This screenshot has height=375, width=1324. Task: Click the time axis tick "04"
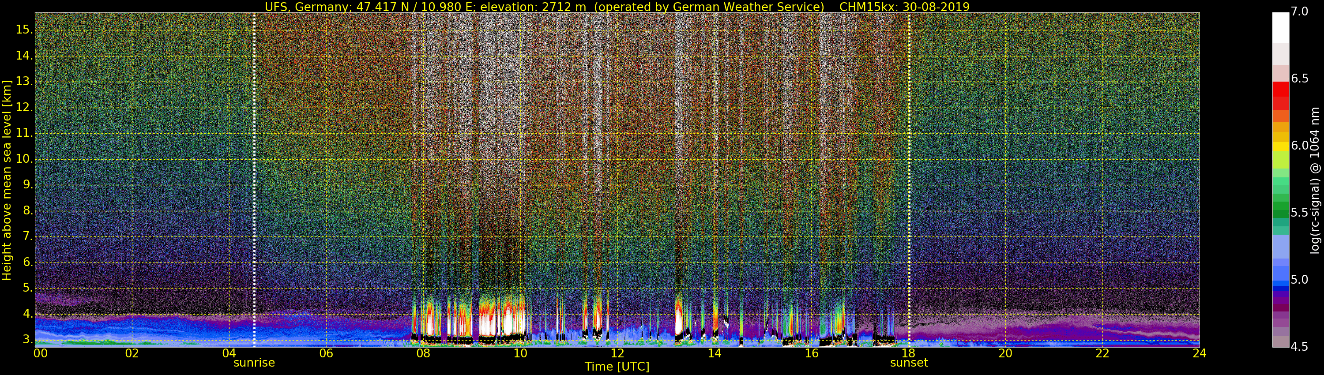click(x=229, y=353)
